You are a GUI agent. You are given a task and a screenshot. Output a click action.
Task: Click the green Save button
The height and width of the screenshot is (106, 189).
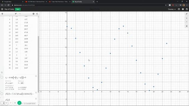[18, 9]
